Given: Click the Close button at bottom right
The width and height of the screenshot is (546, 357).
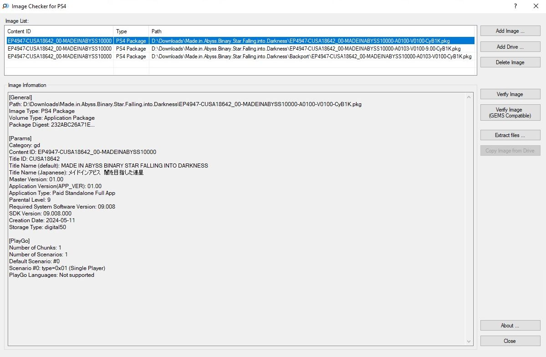Looking at the screenshot, I should tap(510, 341).
